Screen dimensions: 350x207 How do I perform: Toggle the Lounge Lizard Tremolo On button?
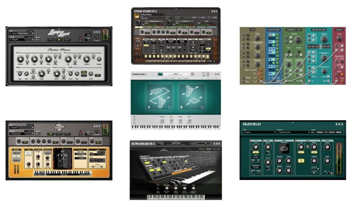(98, 75)
